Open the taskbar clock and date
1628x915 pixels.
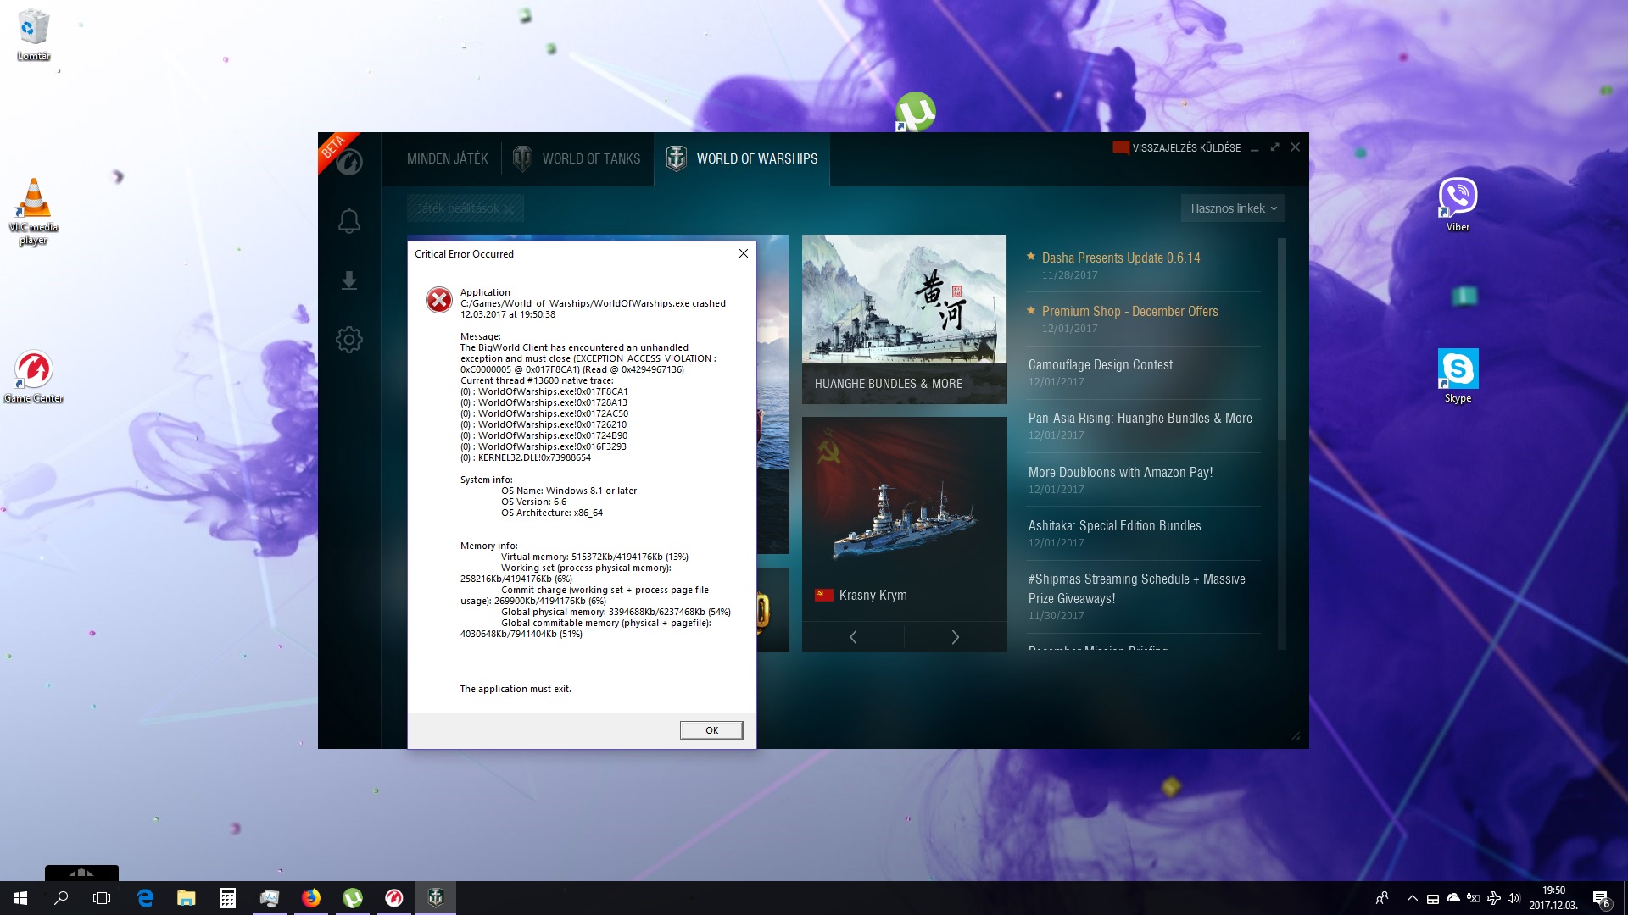[1553, 898]
